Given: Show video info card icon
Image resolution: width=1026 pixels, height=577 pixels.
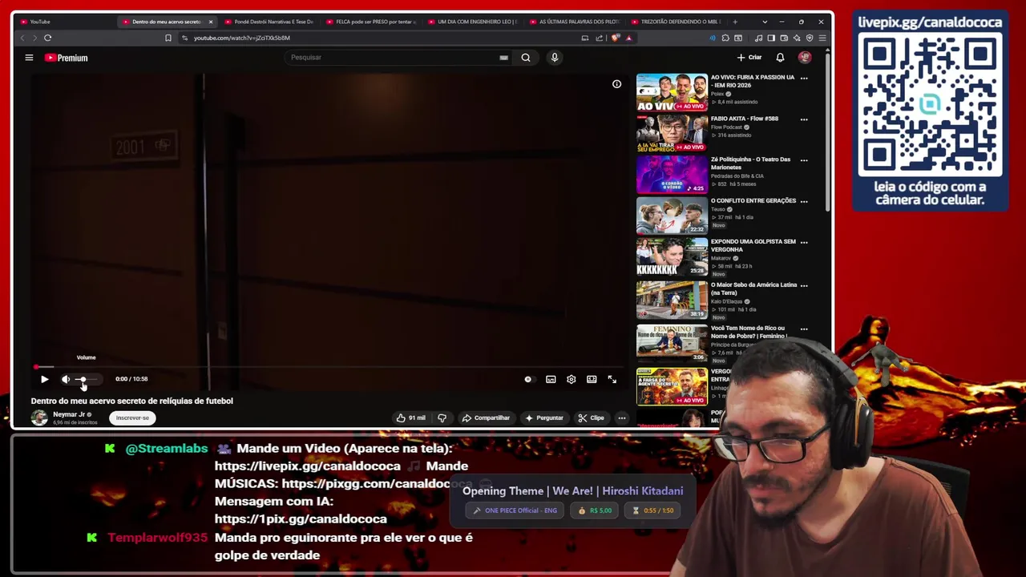Looking at the screenshot, I should 616,84.
